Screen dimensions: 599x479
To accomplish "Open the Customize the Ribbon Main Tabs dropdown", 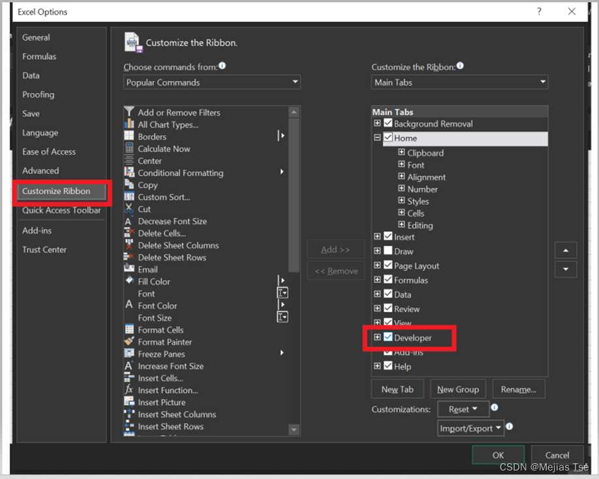I will click(459, 82).
